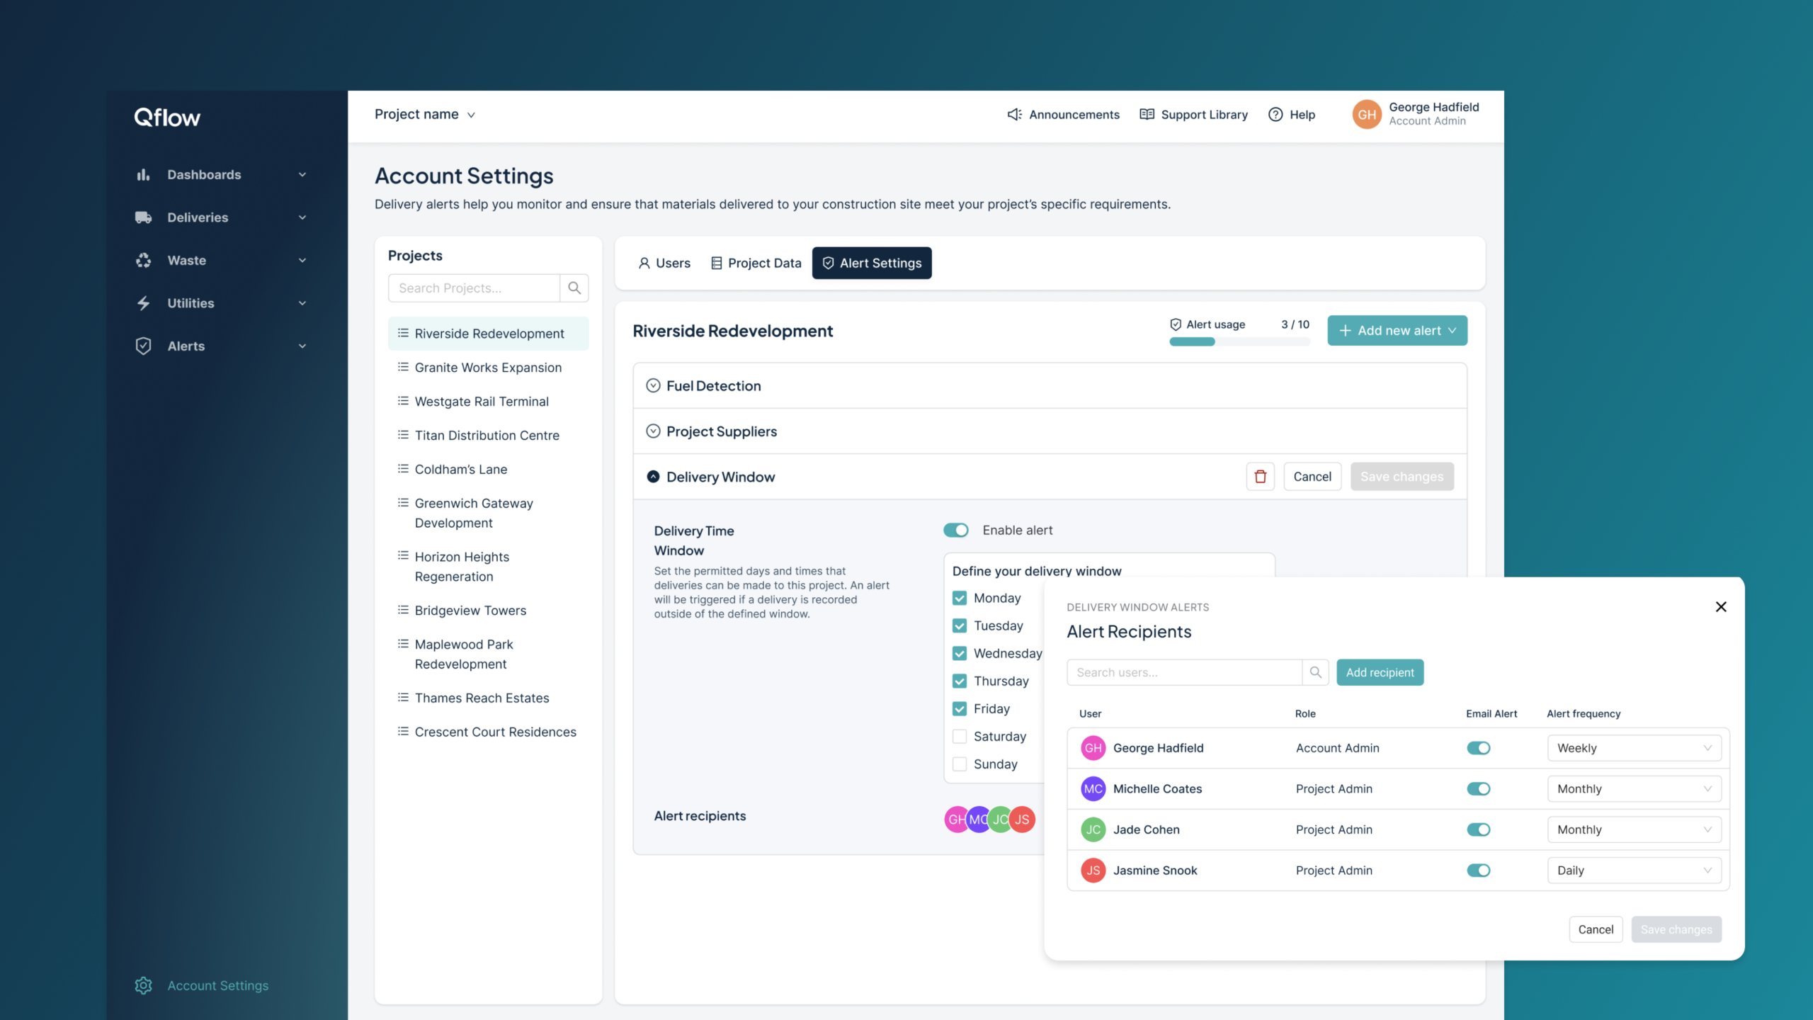The image size is (1813, 1020).
Task: Toggle email alert for Jasmine Snook
Action: [x=1478, y=871]
